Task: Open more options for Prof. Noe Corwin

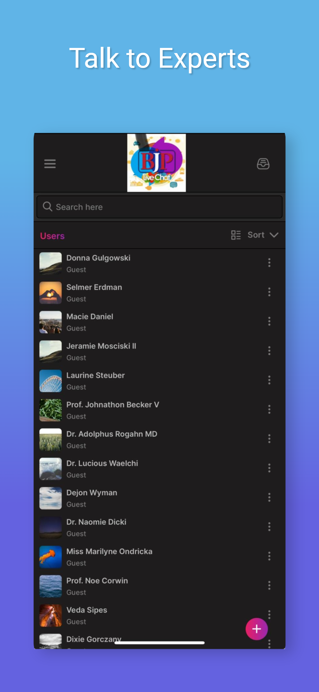Action: [x=269, y=585]
